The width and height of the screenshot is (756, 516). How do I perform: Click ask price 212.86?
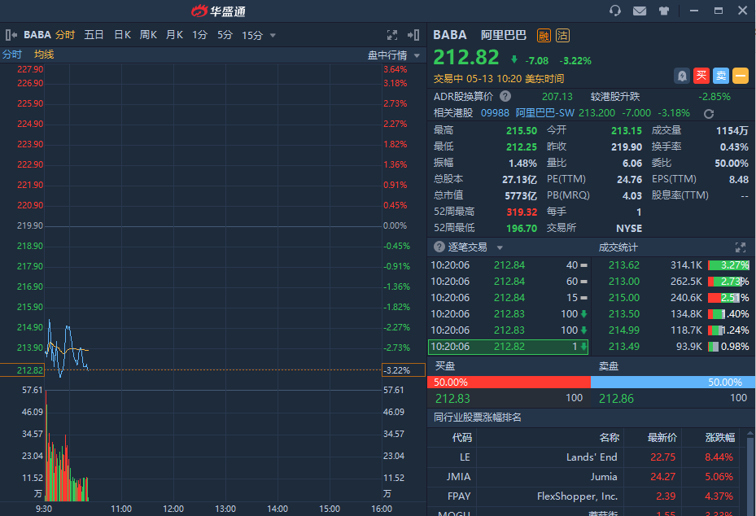[616, 399]
